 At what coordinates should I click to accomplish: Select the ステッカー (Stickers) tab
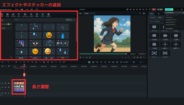pyautogui.click(x=43, y=15)
